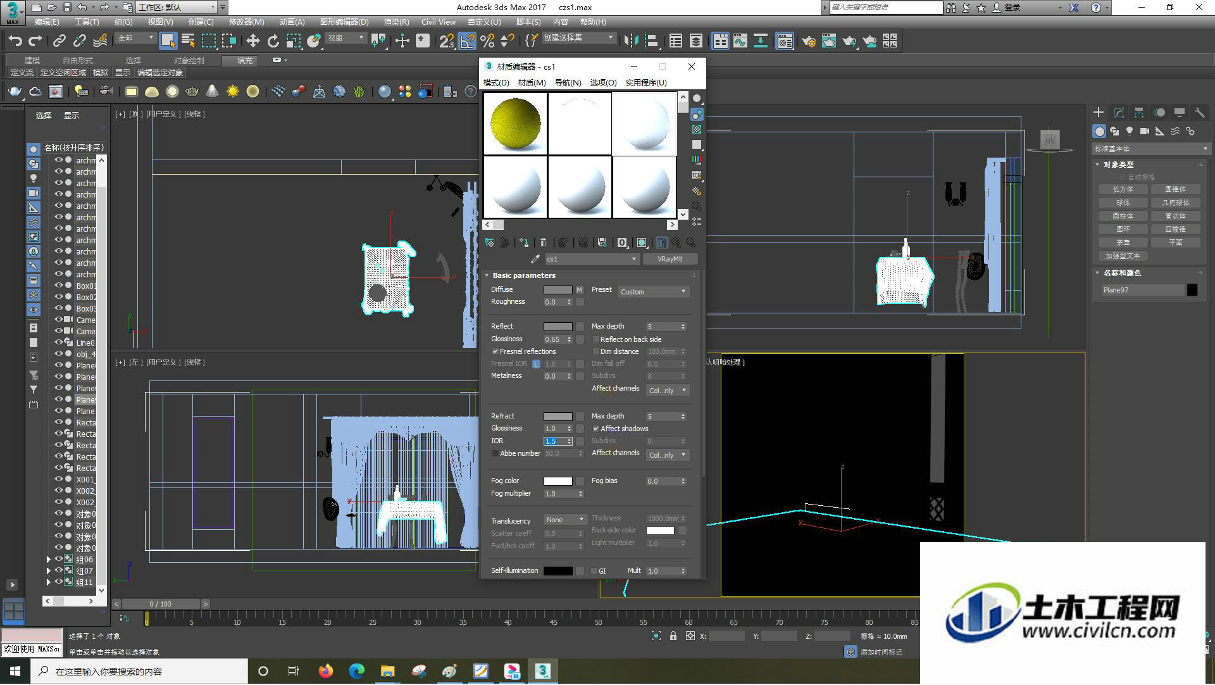The image size is (1215, 685).
Task: Open the workspace 工作区 dropdown
Action: click(x=177, y=8)
